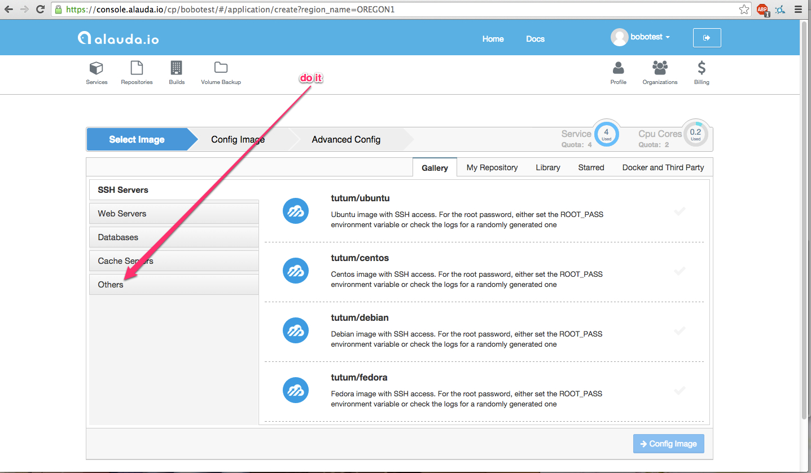Select the Databases category
Screen dimensions: 811x473
174,237
